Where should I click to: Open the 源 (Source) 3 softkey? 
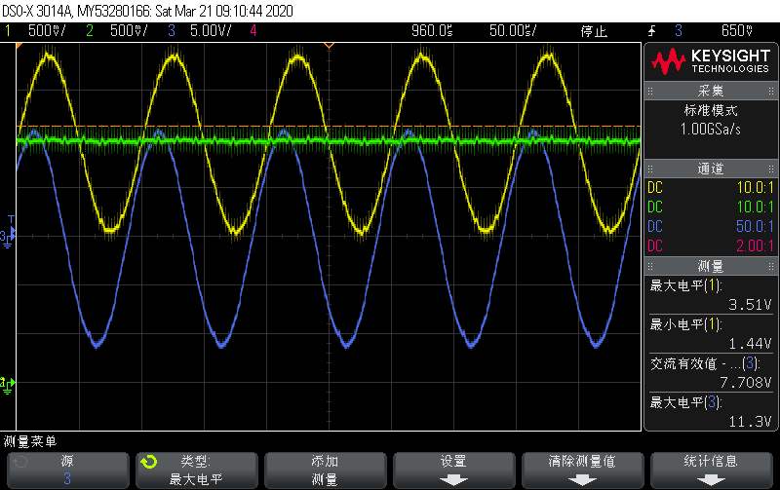[x=67, y=471]
